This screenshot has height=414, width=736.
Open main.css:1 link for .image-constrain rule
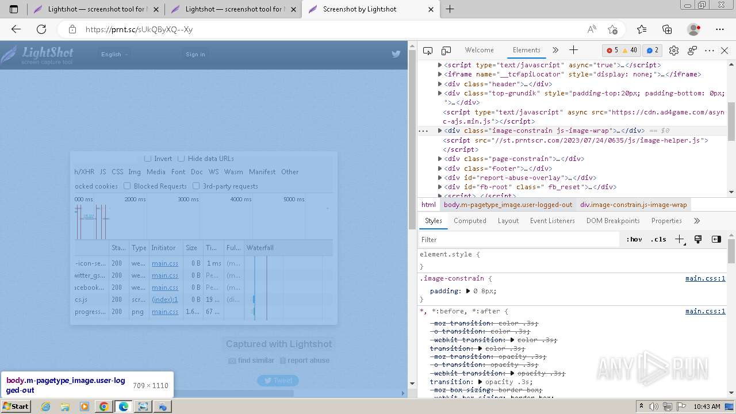point(705,278)
